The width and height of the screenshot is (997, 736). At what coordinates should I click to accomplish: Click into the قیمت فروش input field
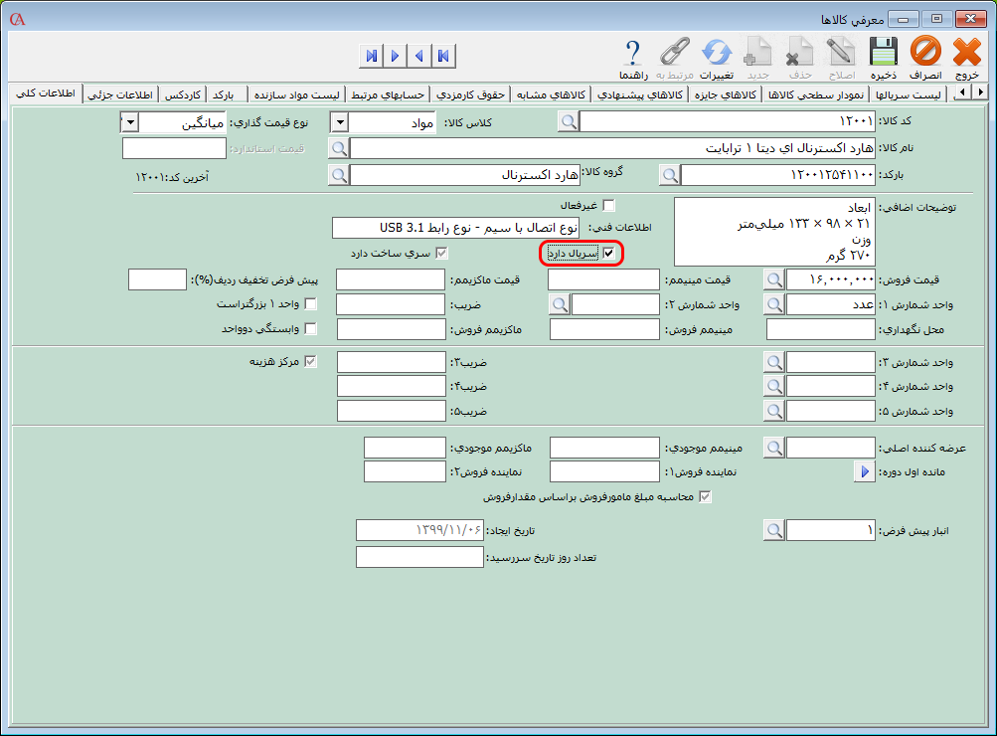pos(832,279)
